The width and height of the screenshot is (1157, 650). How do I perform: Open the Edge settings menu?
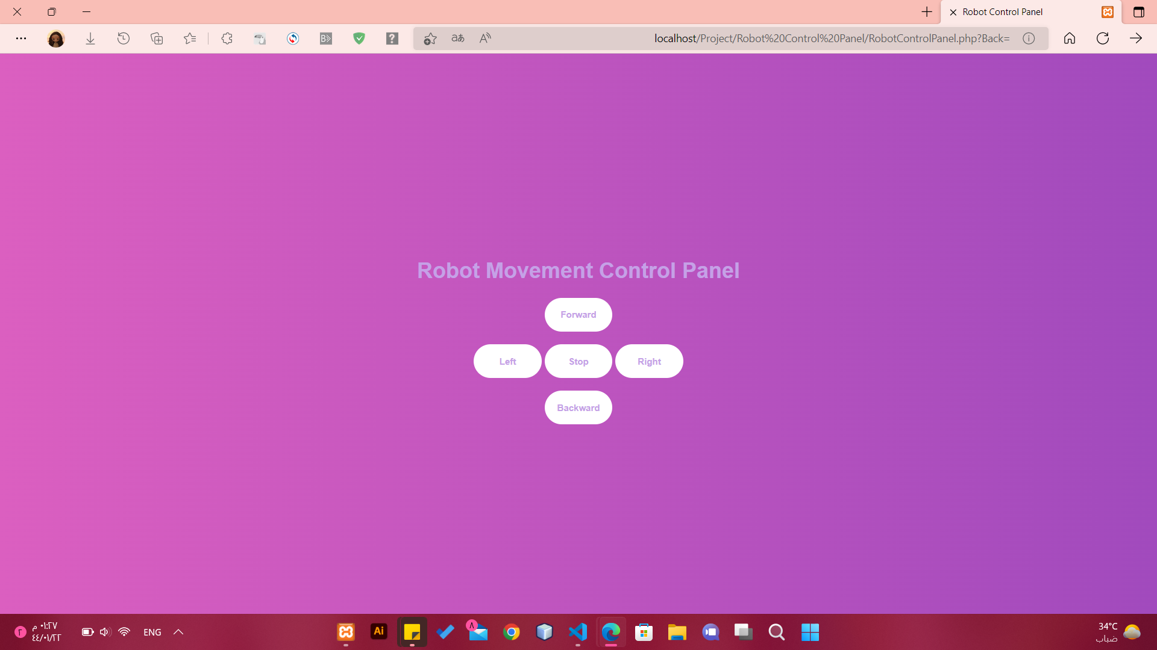[x=21, y=38]
